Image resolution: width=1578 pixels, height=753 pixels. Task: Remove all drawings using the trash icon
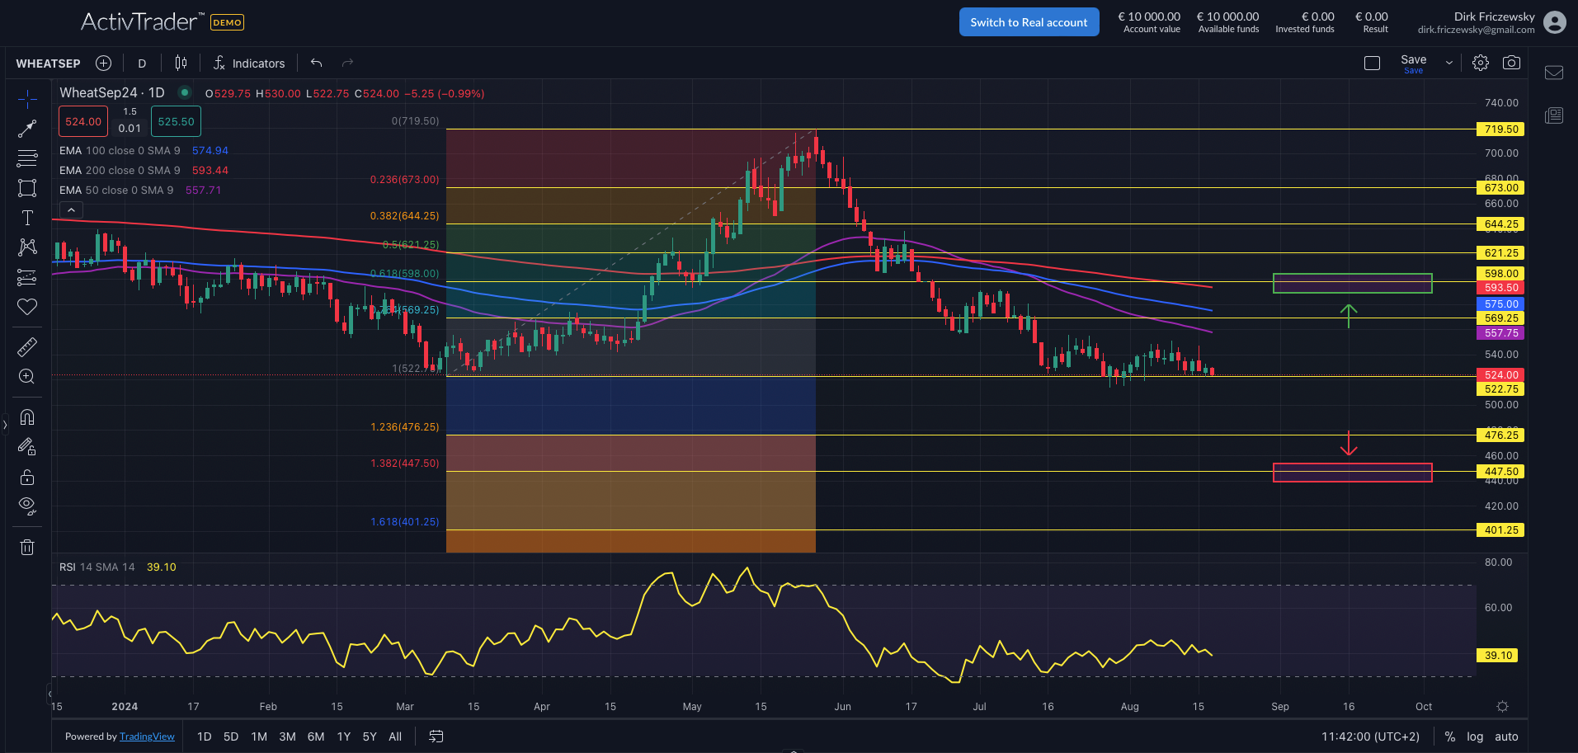point(27,547)
